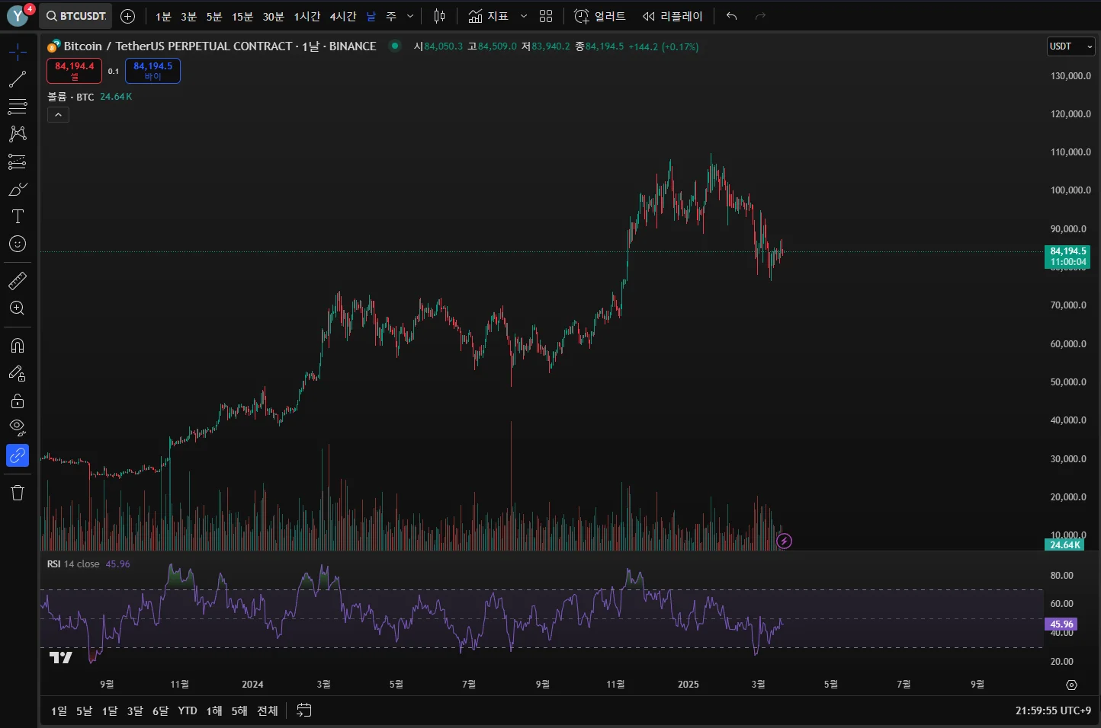Select the 볼륨 · BTC volume indicator label
Screen dimensions: 1101x728
click(70, 97)
